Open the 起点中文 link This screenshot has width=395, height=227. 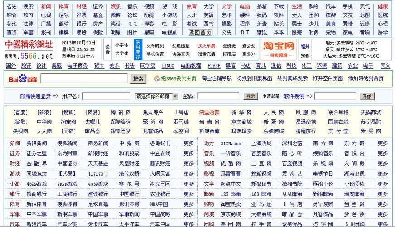pyautogui.click(x=231, y=184)
